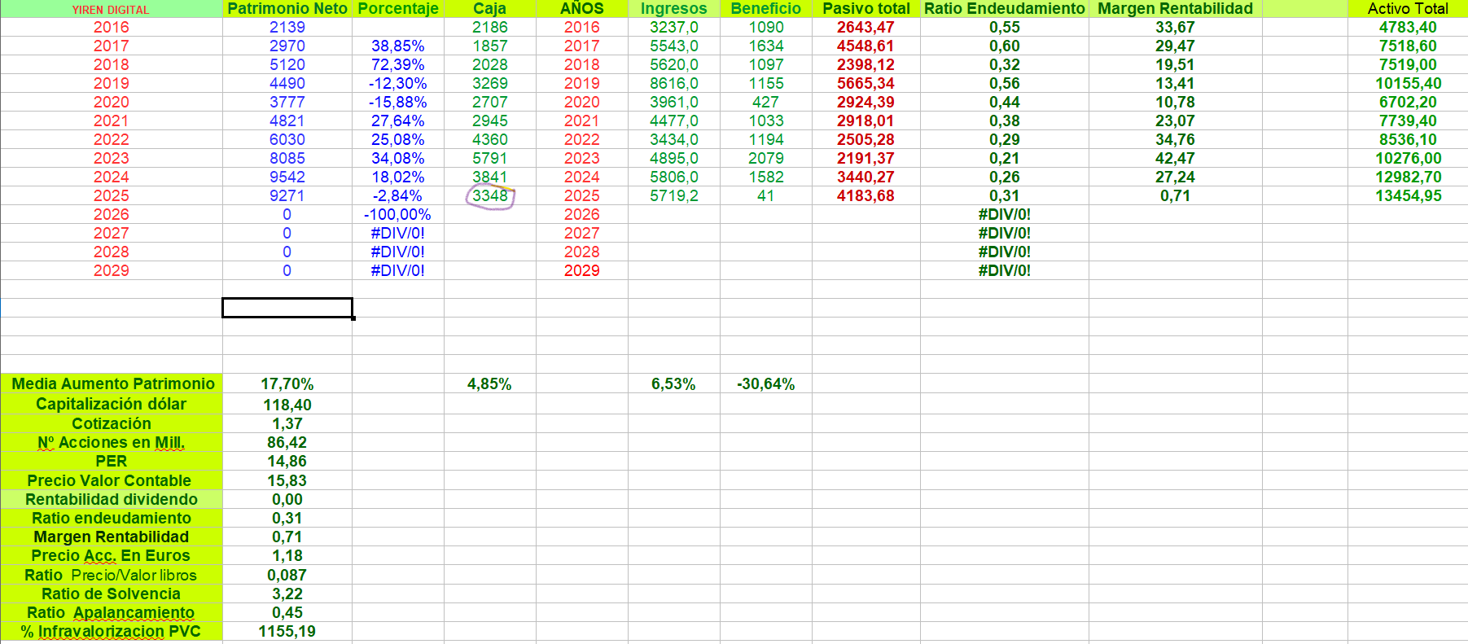Click Pasivo total value 5665,34
Viewport: 1468px width, 644px height.
[x=866, y=83]
